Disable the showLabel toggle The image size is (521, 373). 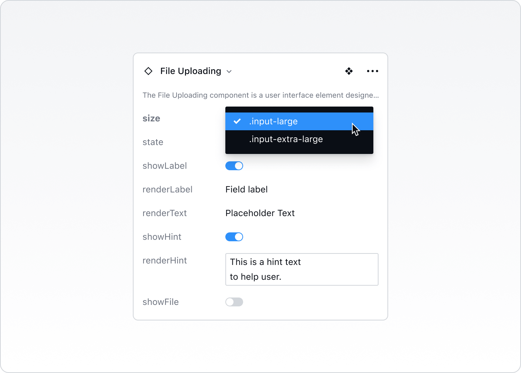(x=234, y=165)
